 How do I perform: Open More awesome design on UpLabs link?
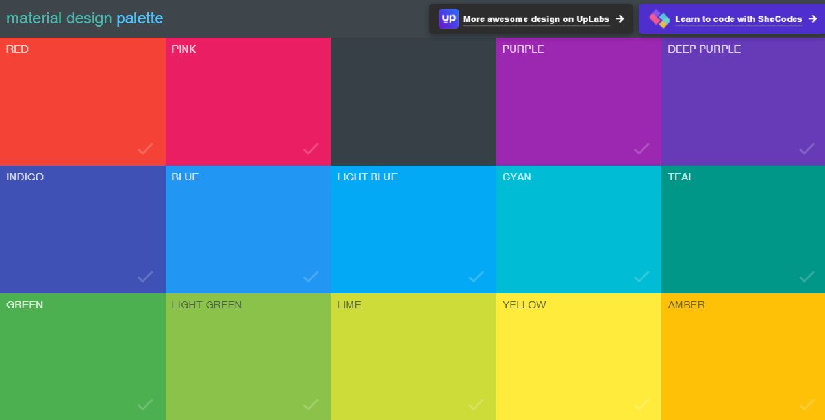(536, 19)
